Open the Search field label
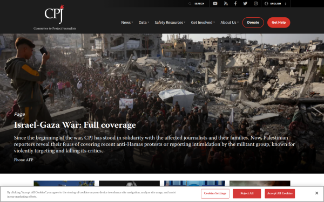324x202 pixels. point(199,4)
